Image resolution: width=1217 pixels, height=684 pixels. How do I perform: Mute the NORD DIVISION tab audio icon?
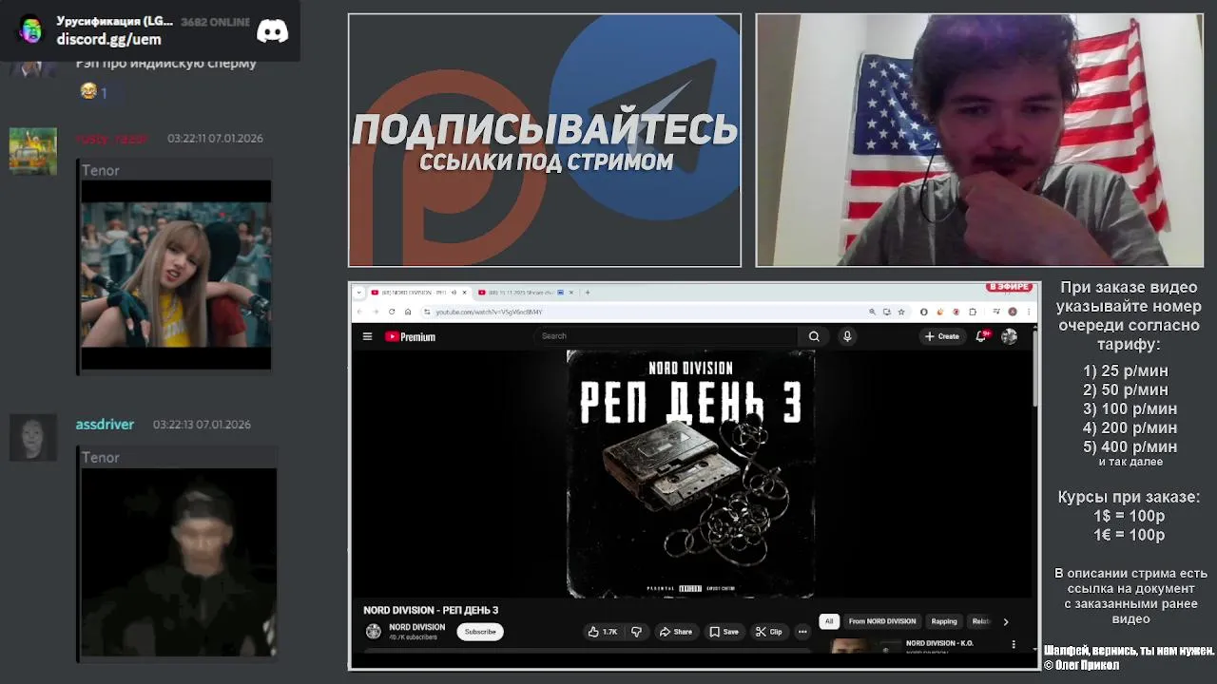coord(454,293)
